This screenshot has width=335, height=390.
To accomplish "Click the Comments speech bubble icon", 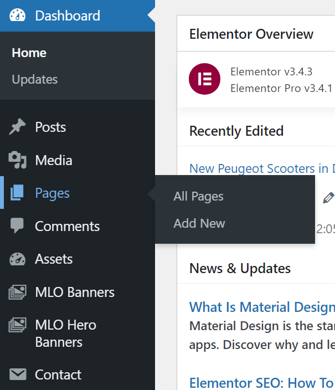I will click(18, 226).
